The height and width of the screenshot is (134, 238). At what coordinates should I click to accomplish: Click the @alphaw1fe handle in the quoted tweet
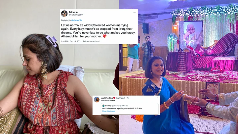116,106
